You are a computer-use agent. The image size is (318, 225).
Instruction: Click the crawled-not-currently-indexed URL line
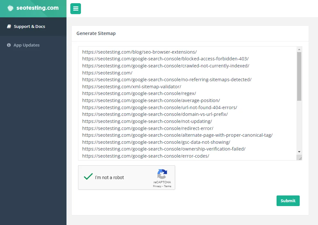tap(166, 66)
